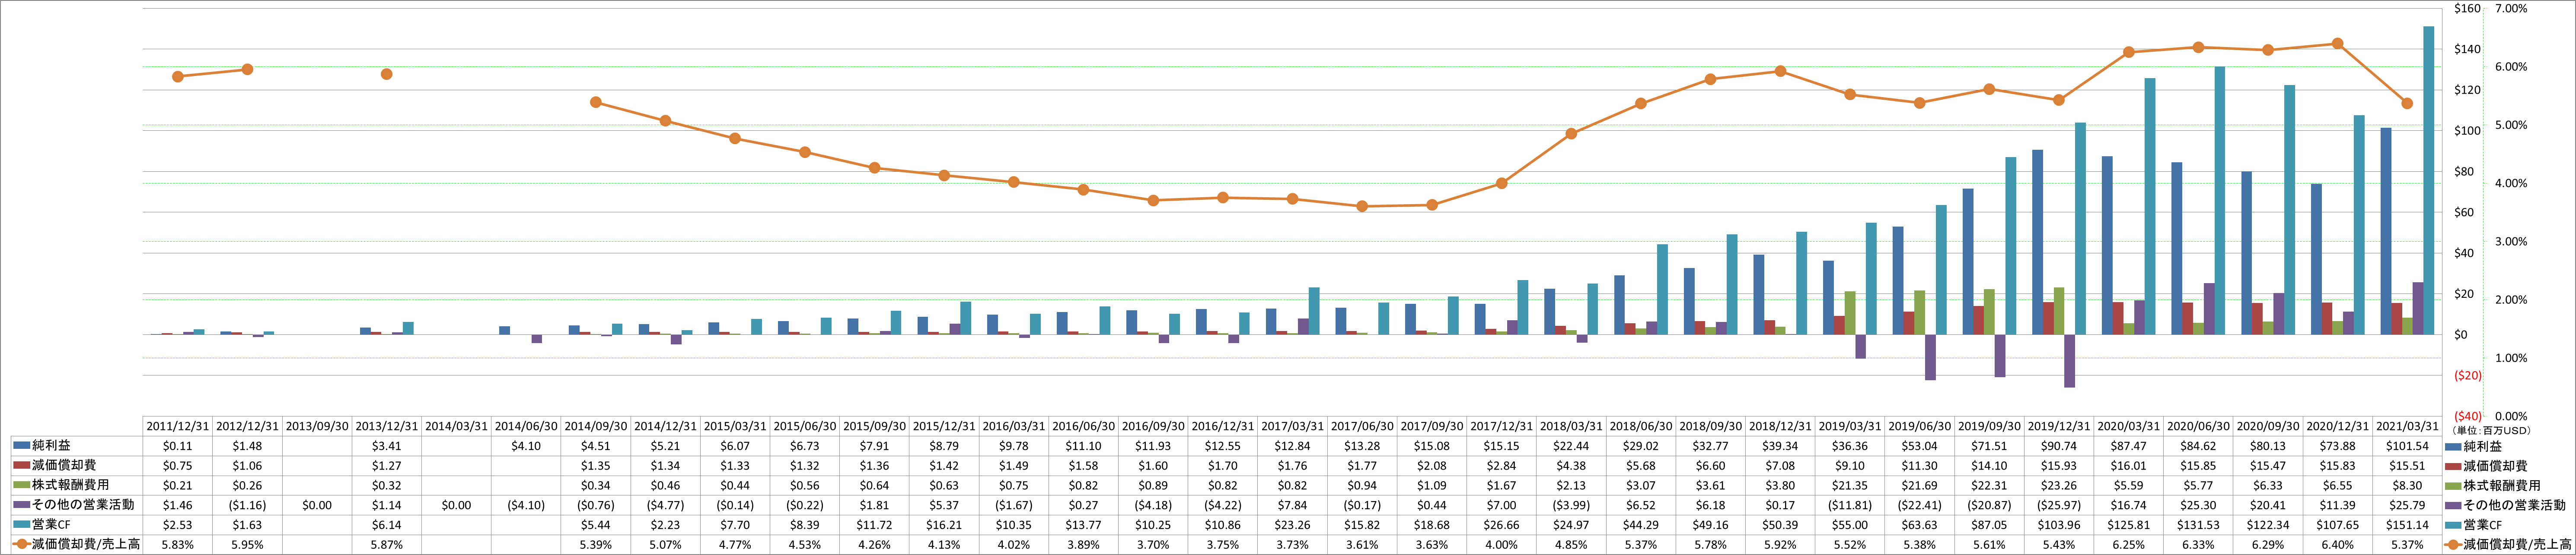This screenshot has width=2576, height=555.
Task: Select the $131.53 cell in 営業CF row
Action: click(2198, 525)
